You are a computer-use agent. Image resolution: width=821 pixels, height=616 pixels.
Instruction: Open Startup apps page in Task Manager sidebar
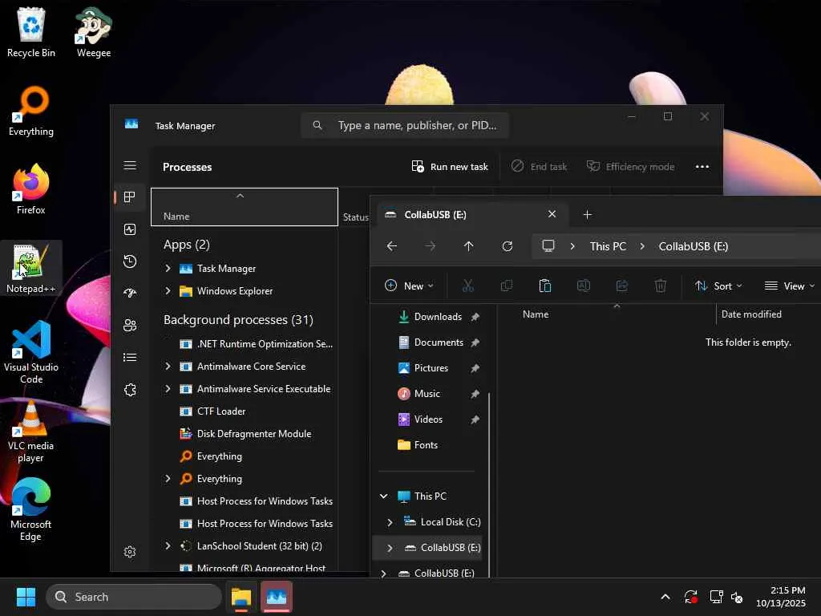tap(130, 294)
